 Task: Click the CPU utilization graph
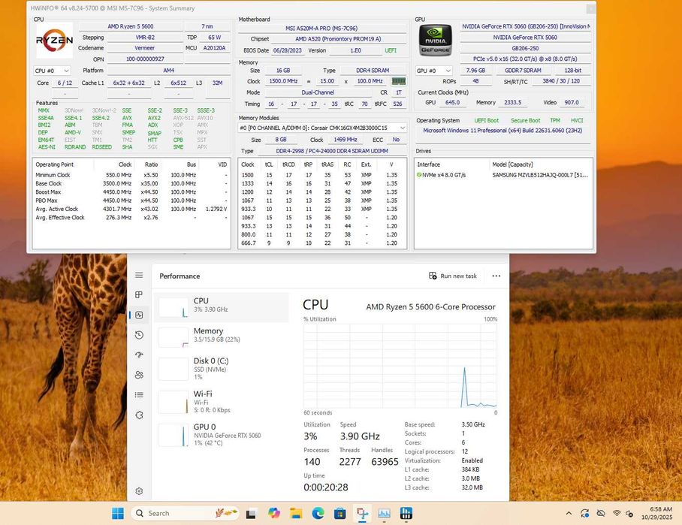coord(400,365)
